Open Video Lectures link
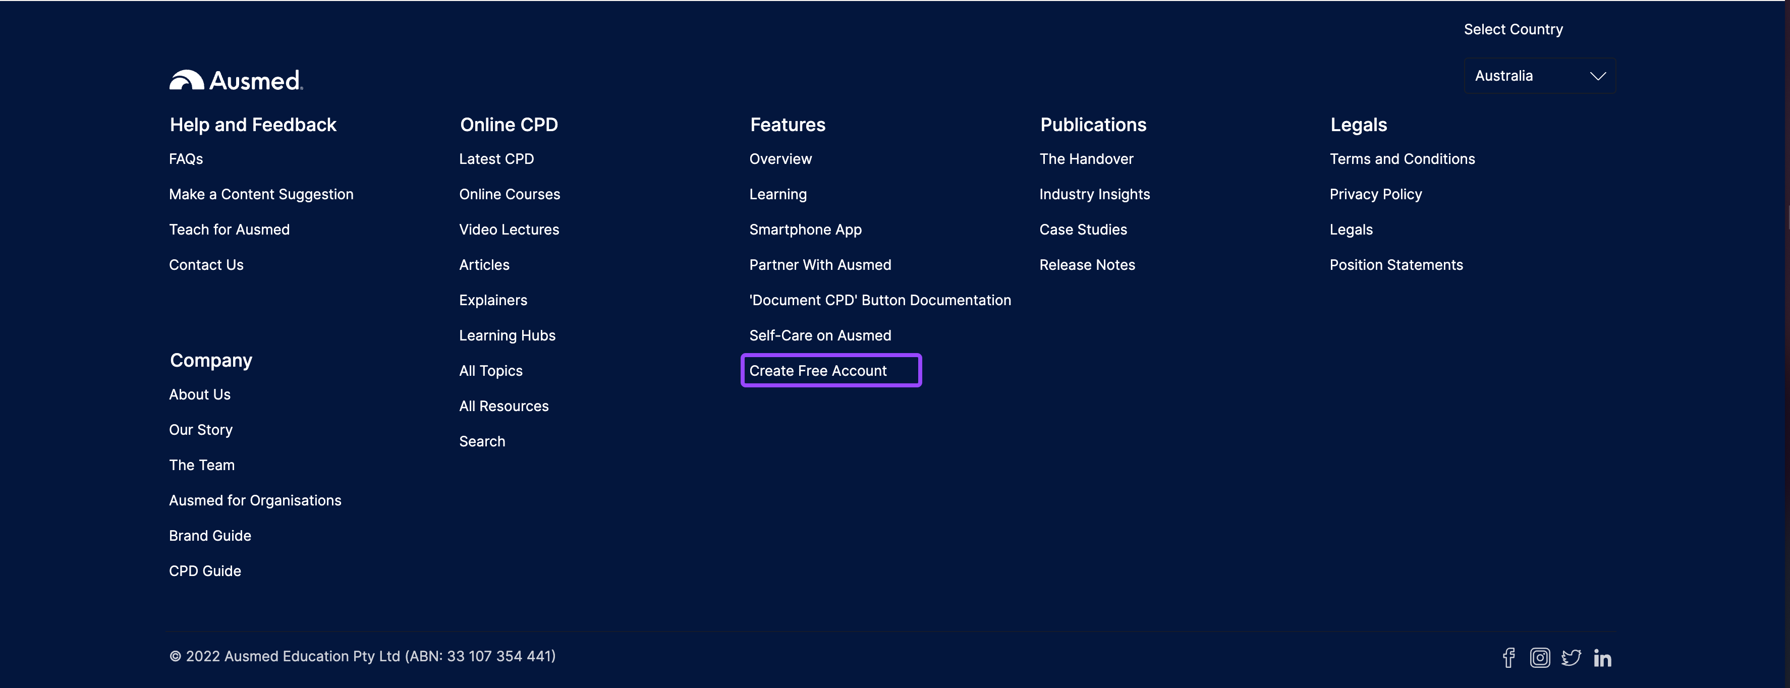The height and width of the screenshot is (688, 1790). pyautogui.click(x=510, y=230)
